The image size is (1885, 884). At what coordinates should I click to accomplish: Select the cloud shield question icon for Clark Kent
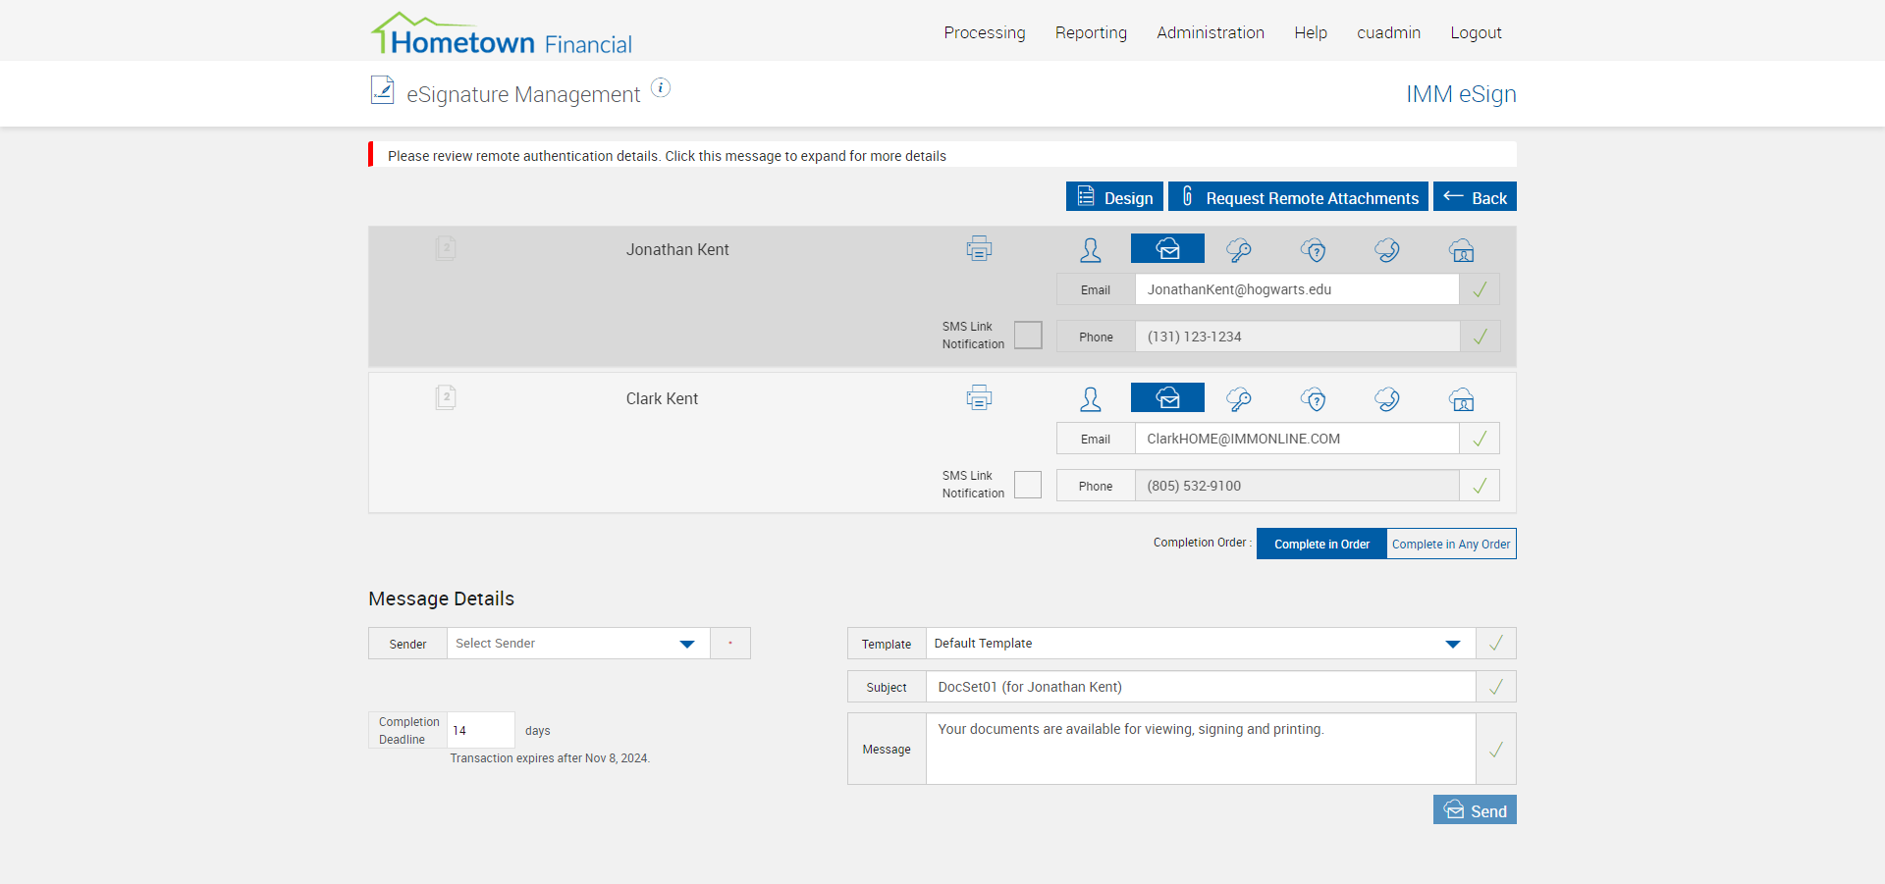coord(1314,399)
